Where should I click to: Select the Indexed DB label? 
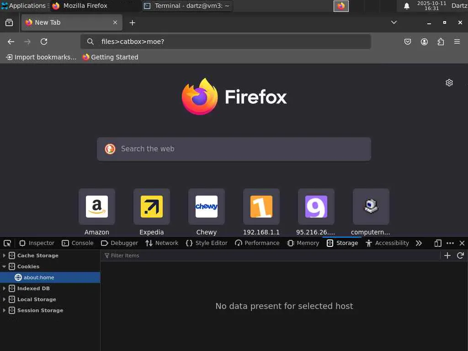(33, 288)
